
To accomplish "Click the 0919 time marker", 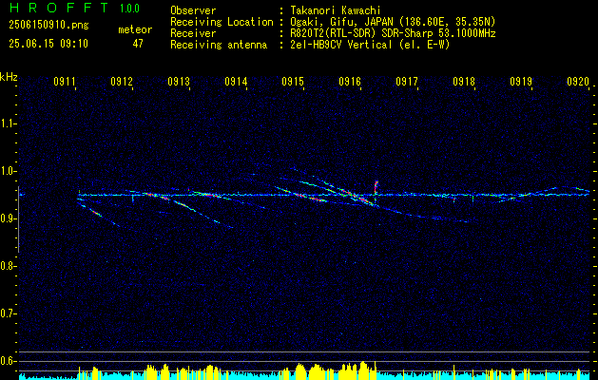I will (521, 81).
